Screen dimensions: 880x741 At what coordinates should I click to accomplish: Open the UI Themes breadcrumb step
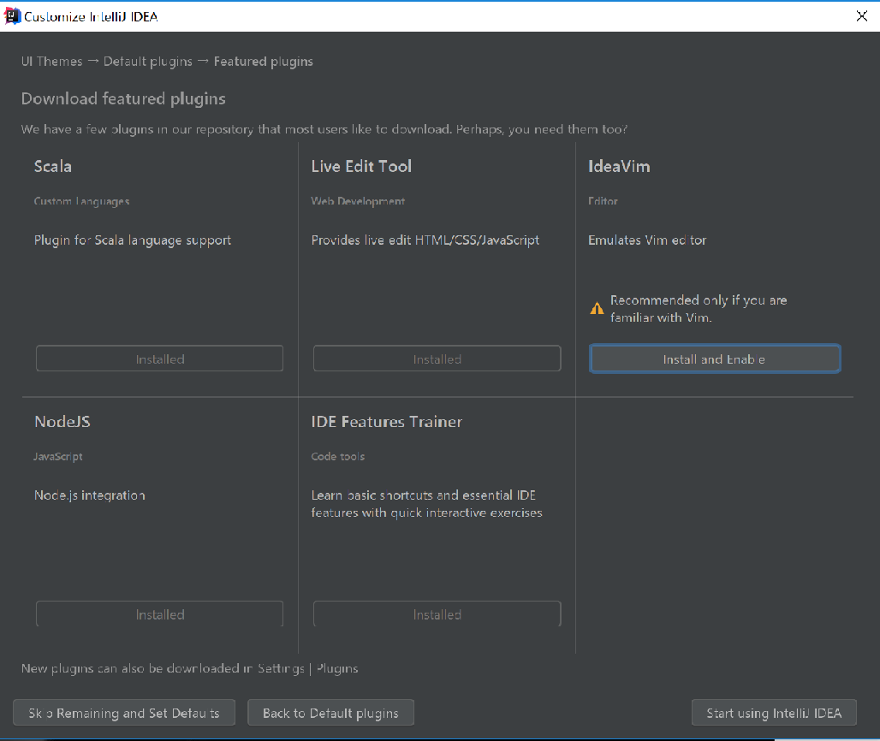tap(51, 61)
